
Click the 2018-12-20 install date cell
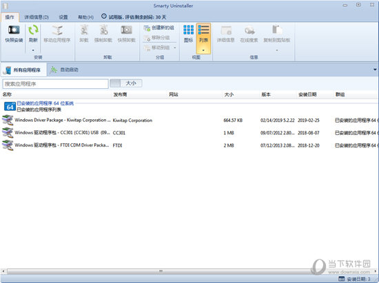click(309, 145)
